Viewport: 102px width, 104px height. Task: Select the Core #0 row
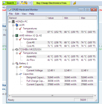coord(61,42)
